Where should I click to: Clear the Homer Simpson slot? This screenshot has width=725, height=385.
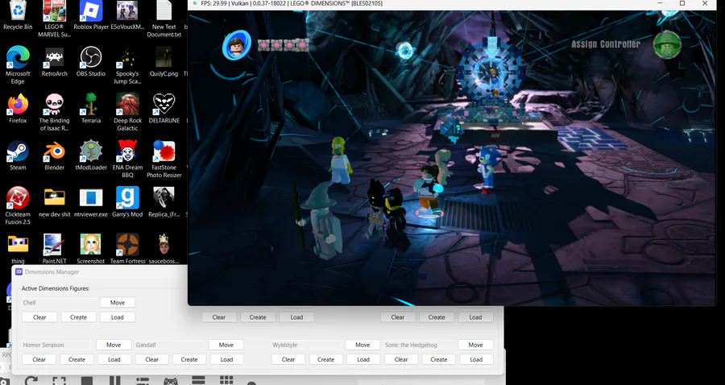(x=39, y=359)
